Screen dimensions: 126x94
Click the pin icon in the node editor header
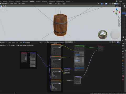tap(74, 42)
